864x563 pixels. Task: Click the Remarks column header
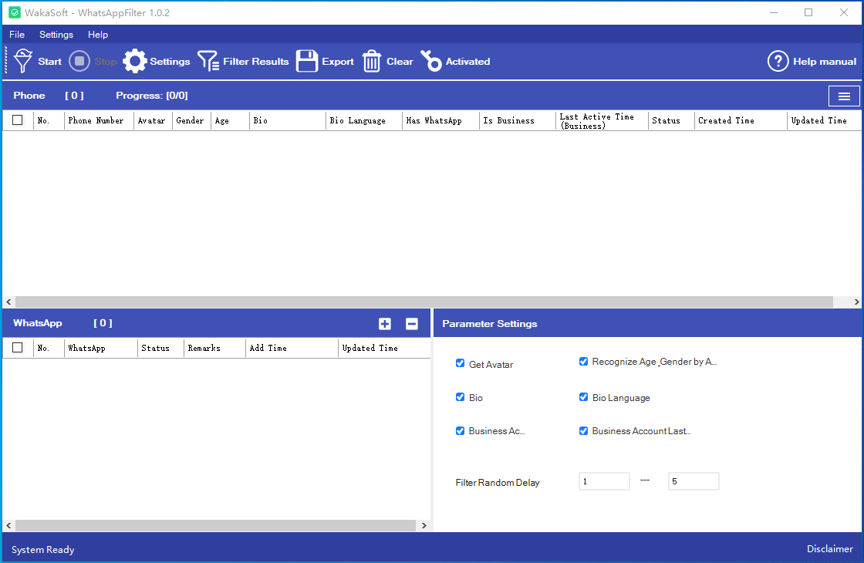coord(215,348)
